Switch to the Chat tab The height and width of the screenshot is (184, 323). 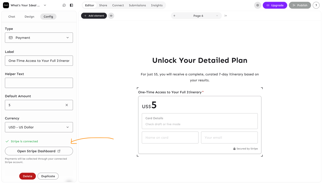click(x=12, y=17)
